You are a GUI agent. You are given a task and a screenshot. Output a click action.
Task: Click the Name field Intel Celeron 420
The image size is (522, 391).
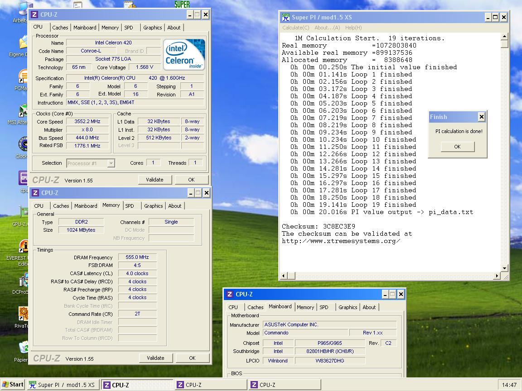[113, 43]
